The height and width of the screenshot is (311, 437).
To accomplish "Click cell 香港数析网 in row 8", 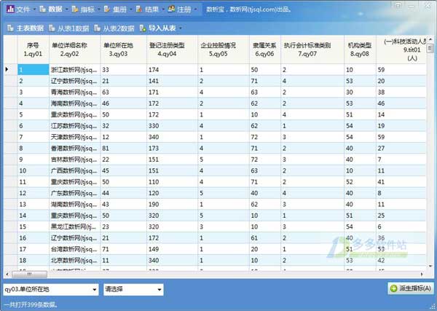I will (74, 149).
